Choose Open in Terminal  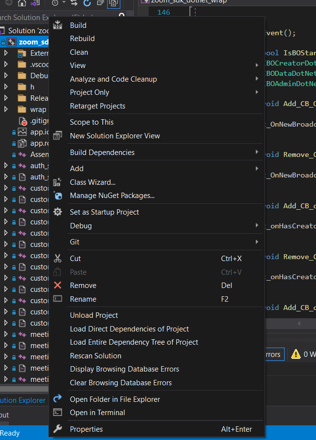pos(157,413)
